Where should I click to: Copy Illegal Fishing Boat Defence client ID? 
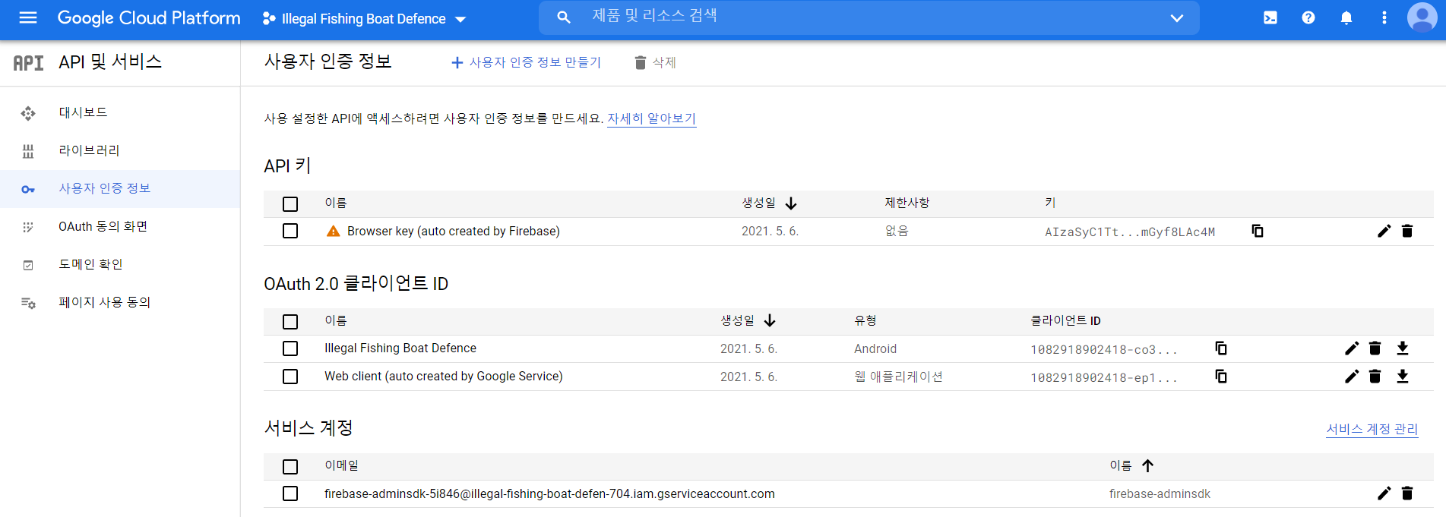pos(1221,348)
